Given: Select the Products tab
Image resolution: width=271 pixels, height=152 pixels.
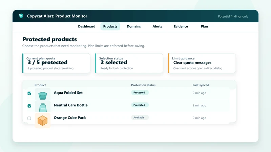Looking at the screenshot, I should click(x=110, y=26).
